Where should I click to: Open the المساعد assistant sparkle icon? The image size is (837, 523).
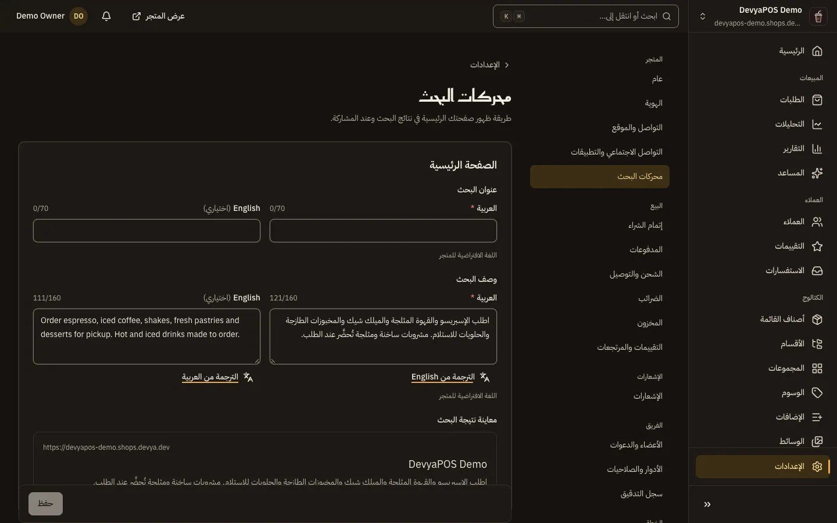point(817,173)
